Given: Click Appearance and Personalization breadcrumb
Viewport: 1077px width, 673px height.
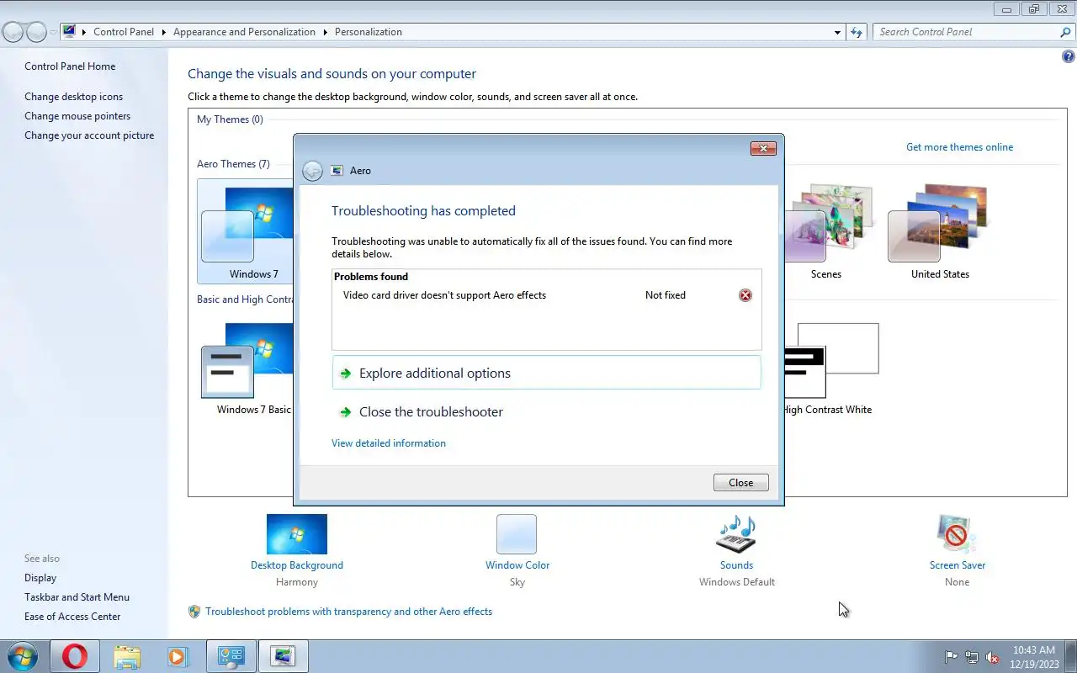Looking at the screenshot, I should (244, 32).
